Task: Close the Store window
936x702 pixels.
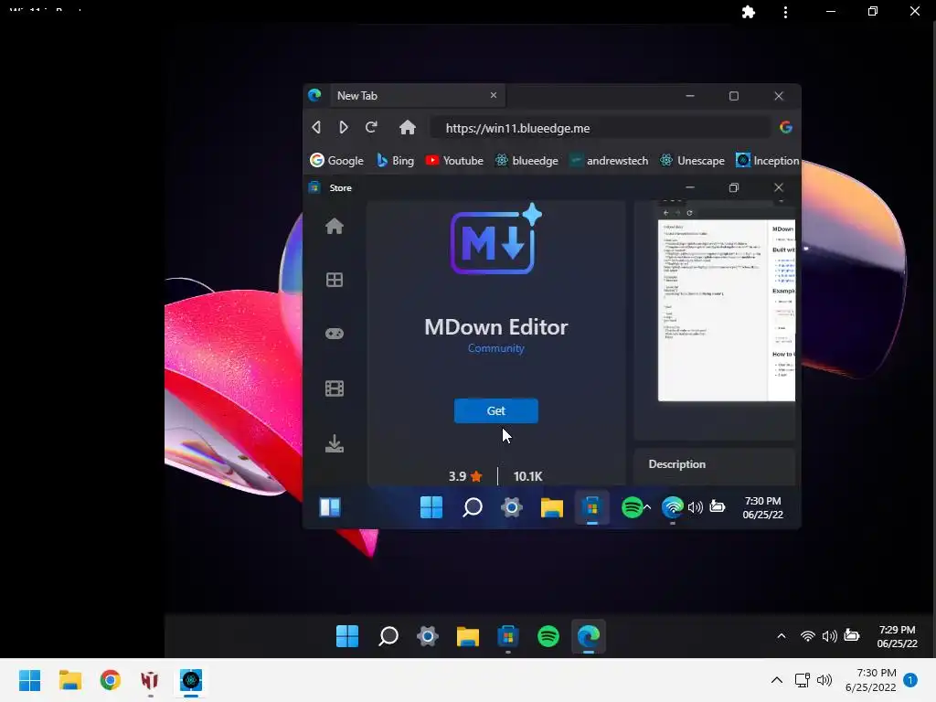Action: [x=779, y=187]
